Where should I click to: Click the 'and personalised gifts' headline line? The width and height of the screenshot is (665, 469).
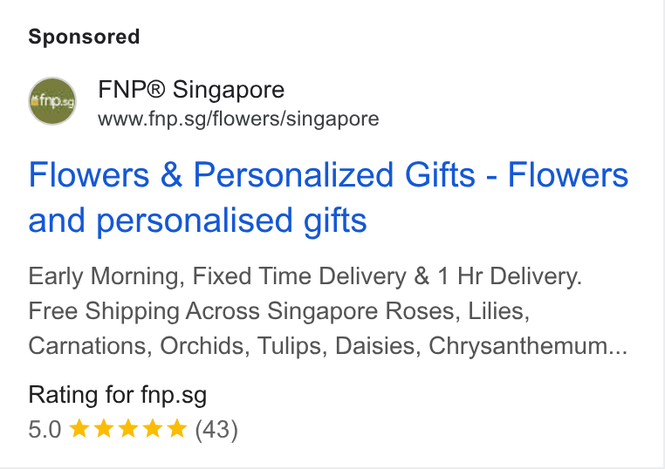point(197,221)
